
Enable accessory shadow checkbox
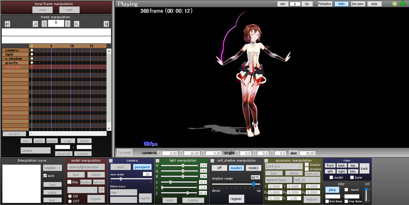pyautogui.click(x=307, y=169)
